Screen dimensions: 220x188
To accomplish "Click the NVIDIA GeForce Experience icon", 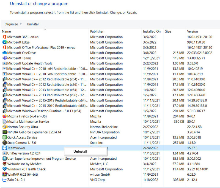I will [x=4, y=132].
